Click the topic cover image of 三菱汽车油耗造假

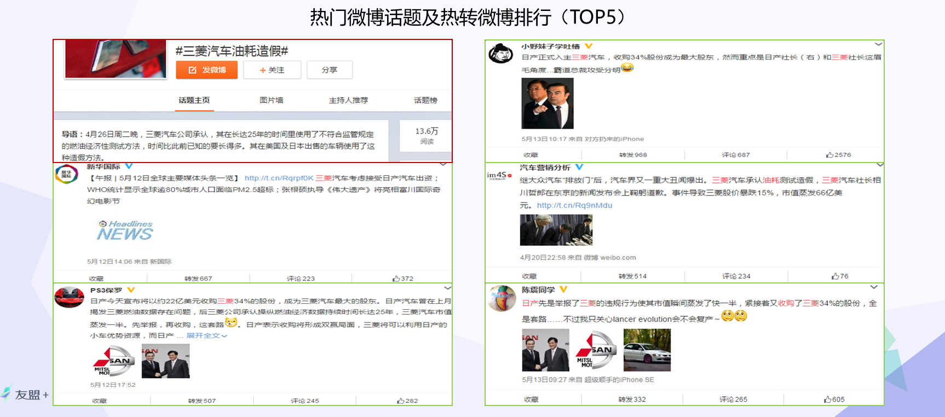tap(116, 59)
